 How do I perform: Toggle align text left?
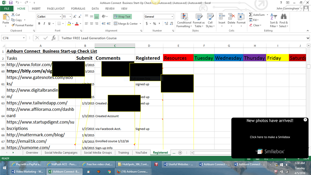(x=87, y=23)
